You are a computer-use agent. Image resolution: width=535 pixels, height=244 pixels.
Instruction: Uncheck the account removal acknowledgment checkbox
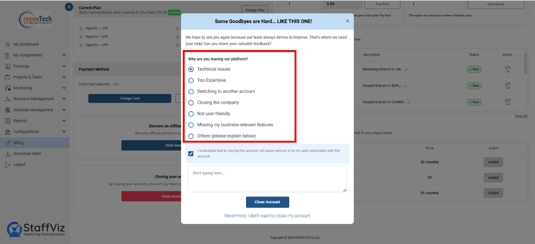coord(191,154)
